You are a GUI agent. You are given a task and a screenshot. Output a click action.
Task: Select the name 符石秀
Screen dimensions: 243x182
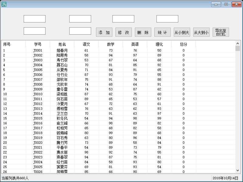pos(62,138)
